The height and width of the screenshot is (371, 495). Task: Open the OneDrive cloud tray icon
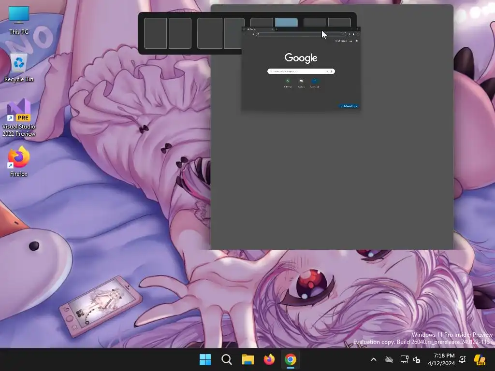pyautogui.click(x=389, y=359)
